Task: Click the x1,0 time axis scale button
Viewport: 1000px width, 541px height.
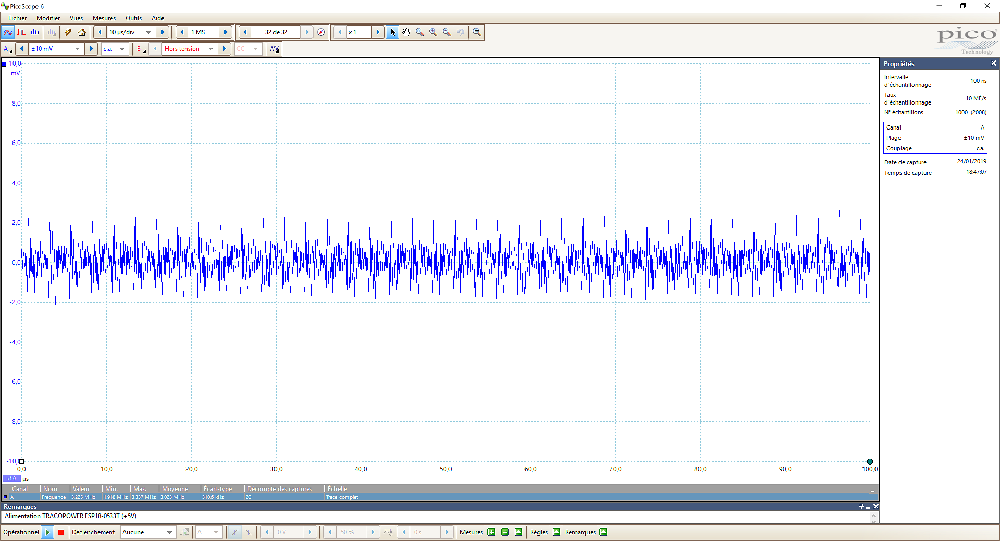Action: coord(11,479)
